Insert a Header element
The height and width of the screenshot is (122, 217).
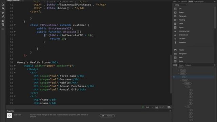coord(181,50)
